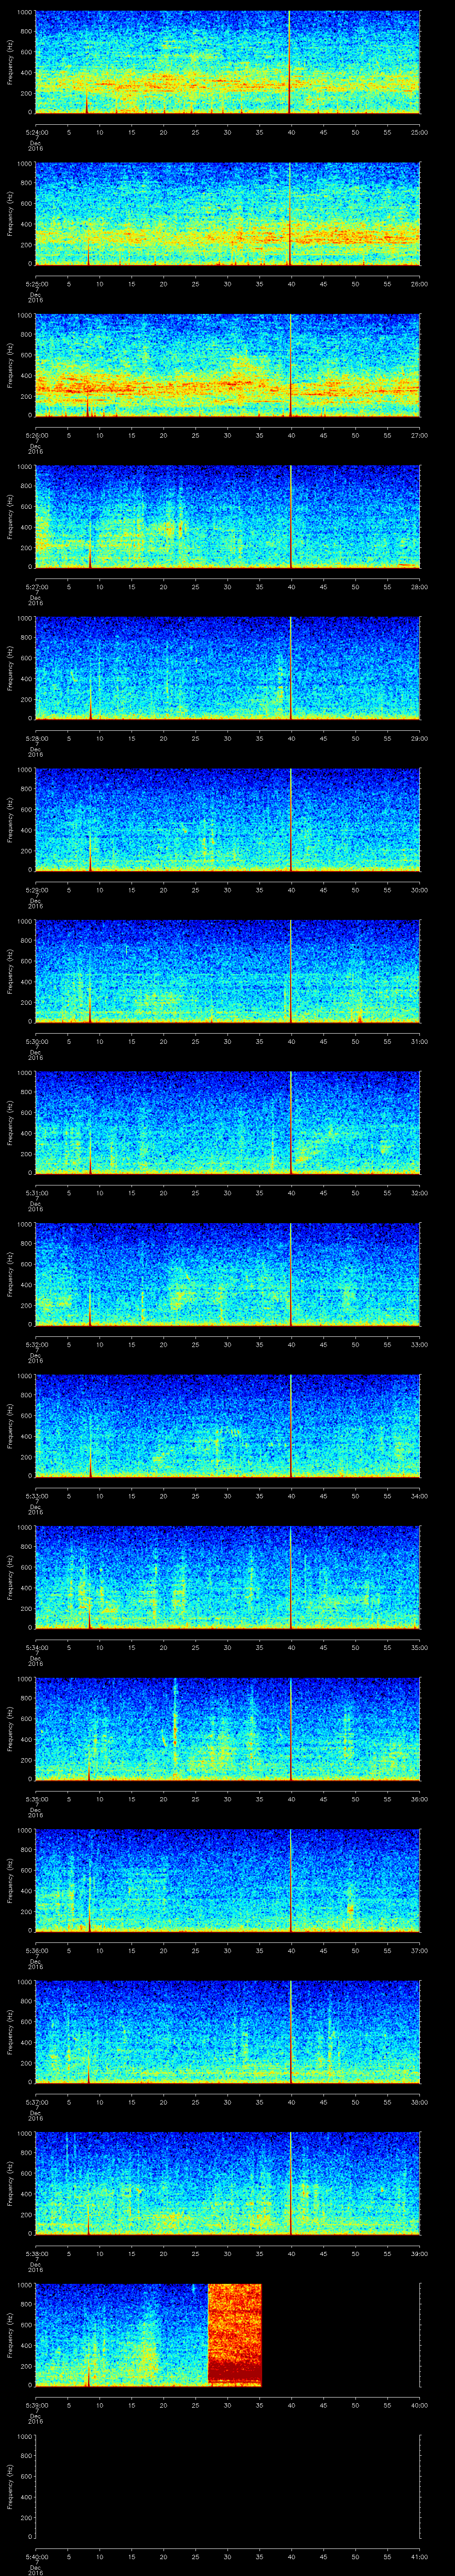Select the spectrogram panel starting at 5:35:00
This screenshot has width=455, height=2576.
pos(227,1729)
